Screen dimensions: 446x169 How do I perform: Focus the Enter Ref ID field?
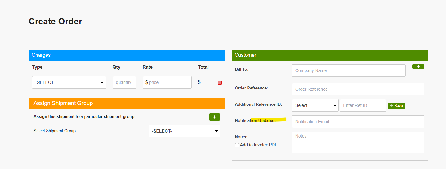363,105
